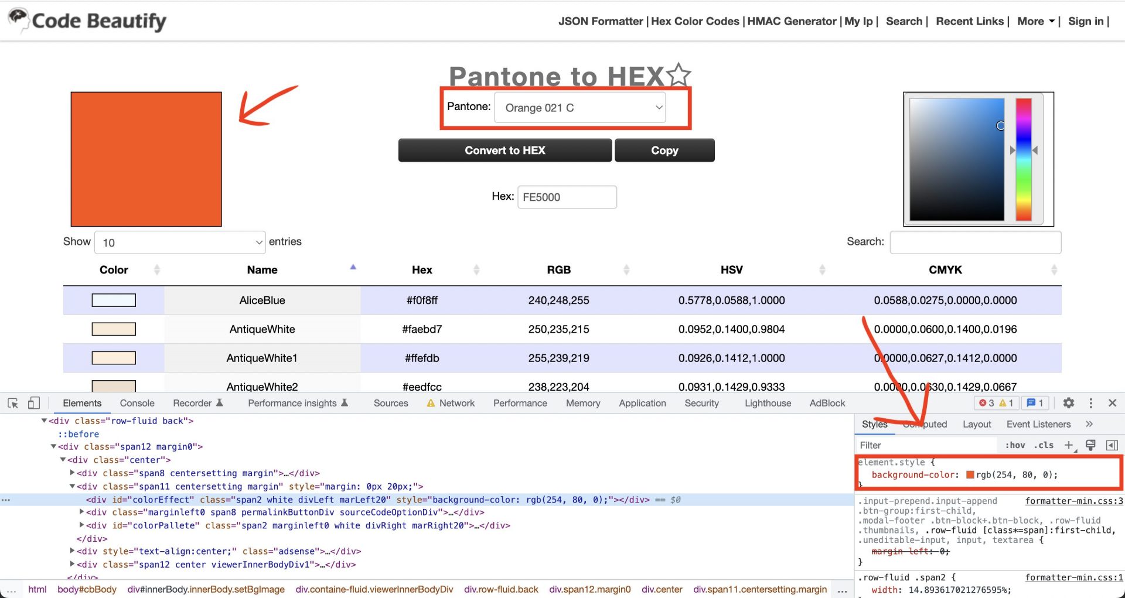Screen dimensions: 1125x598
Task: Open the HMAC Generator link
Action: click(x=792, y=21)
